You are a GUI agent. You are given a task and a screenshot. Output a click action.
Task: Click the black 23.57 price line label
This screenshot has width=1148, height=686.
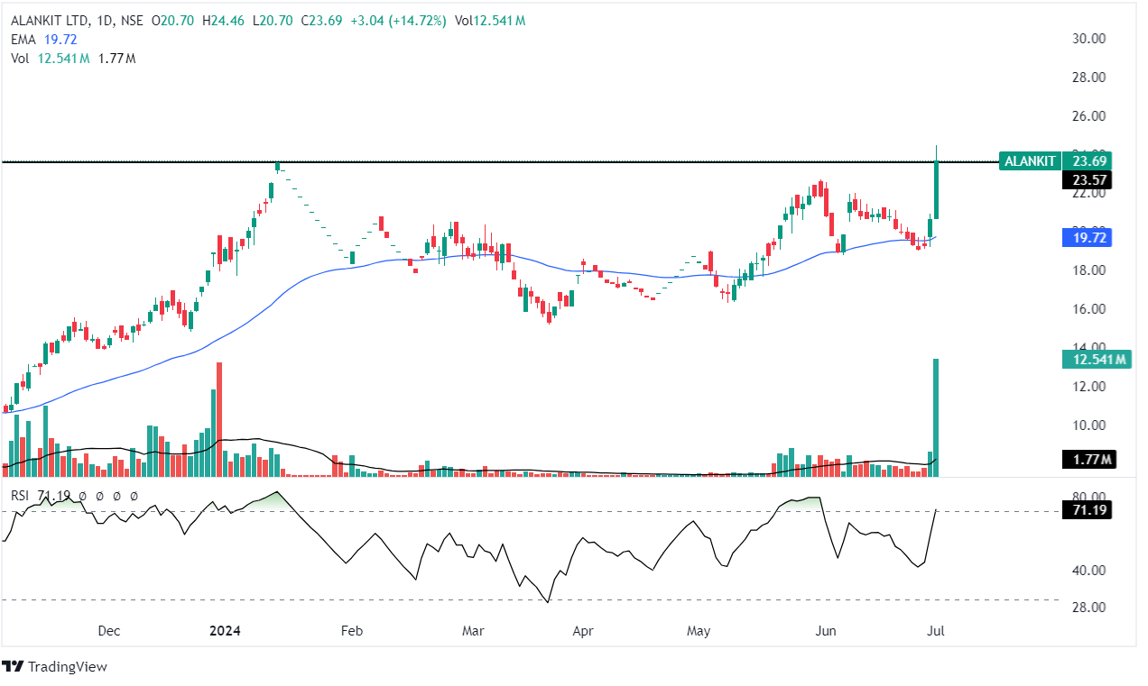[1087, 180]
